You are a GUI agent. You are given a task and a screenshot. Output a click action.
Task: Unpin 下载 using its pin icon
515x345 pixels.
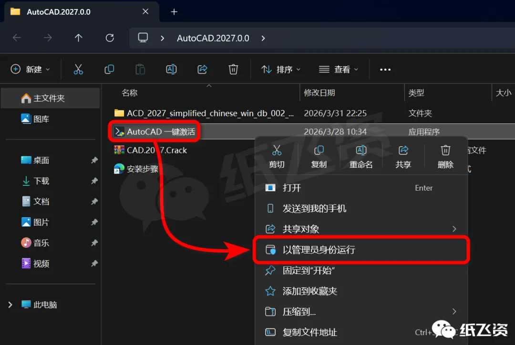(94, 181)
